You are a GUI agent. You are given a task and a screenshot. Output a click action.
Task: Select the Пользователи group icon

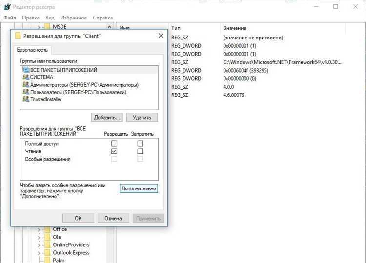click(25, 92)
